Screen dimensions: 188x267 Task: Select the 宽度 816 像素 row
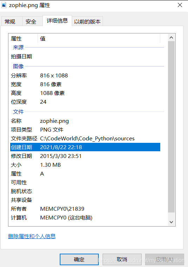click(x=85, y=84)
